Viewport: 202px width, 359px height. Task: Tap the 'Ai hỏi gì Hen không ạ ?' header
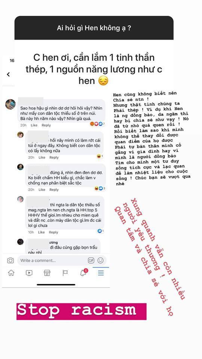tap(94, 28)
